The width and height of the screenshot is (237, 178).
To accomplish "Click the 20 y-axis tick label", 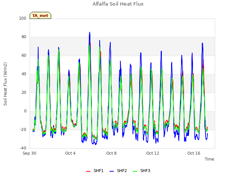I will tap(24, 92).
